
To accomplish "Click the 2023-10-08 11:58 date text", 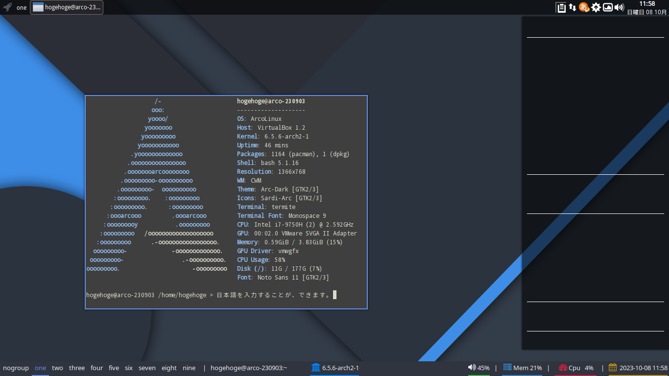I will tap(643, 368).
